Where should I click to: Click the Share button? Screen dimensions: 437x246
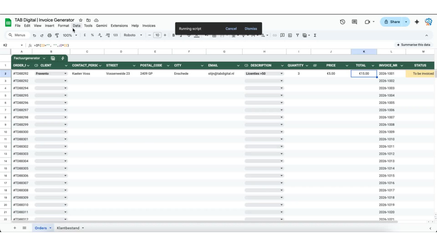392,22
